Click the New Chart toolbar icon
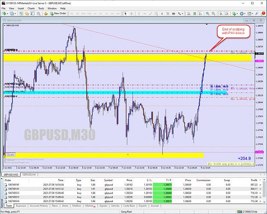The height and width of the screenshot is (214, 267). point(3,14)
